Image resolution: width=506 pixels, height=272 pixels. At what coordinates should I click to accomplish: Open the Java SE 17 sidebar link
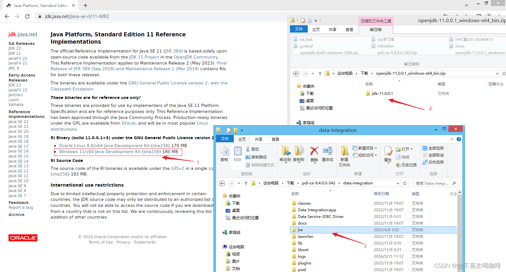(x=18, y=146)
